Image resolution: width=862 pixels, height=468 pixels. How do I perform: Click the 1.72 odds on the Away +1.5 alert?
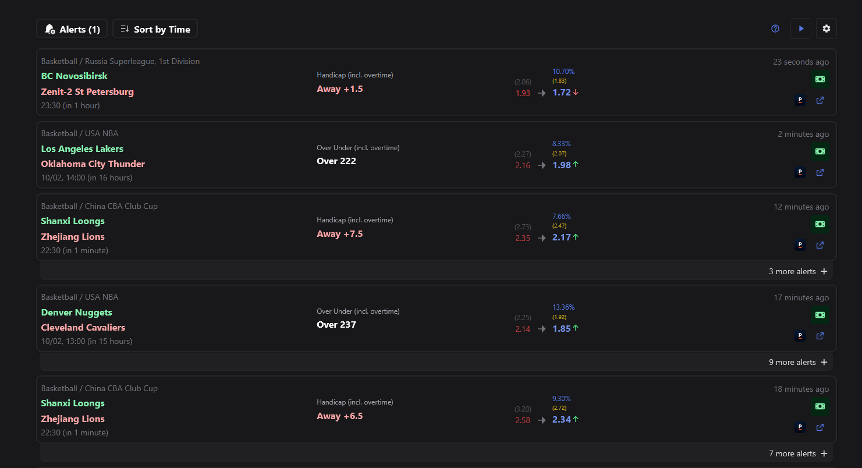562,93
